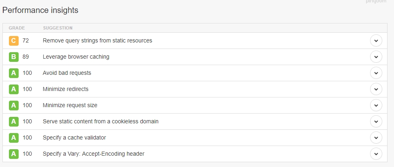Click the orange C grade badge
This screenshot has width=394, height=167.
point(13,40)
